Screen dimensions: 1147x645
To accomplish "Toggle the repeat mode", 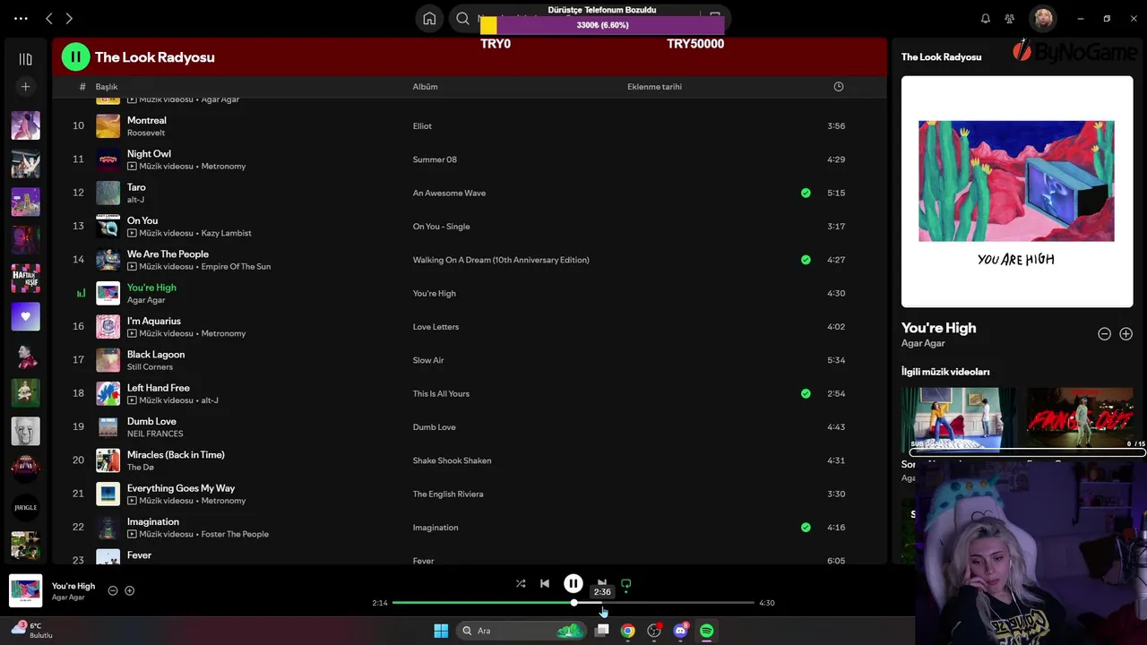I will [626, 583].
